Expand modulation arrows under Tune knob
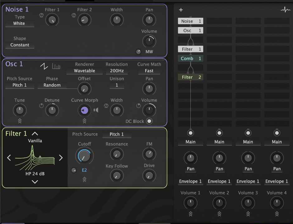 point(20,121)
